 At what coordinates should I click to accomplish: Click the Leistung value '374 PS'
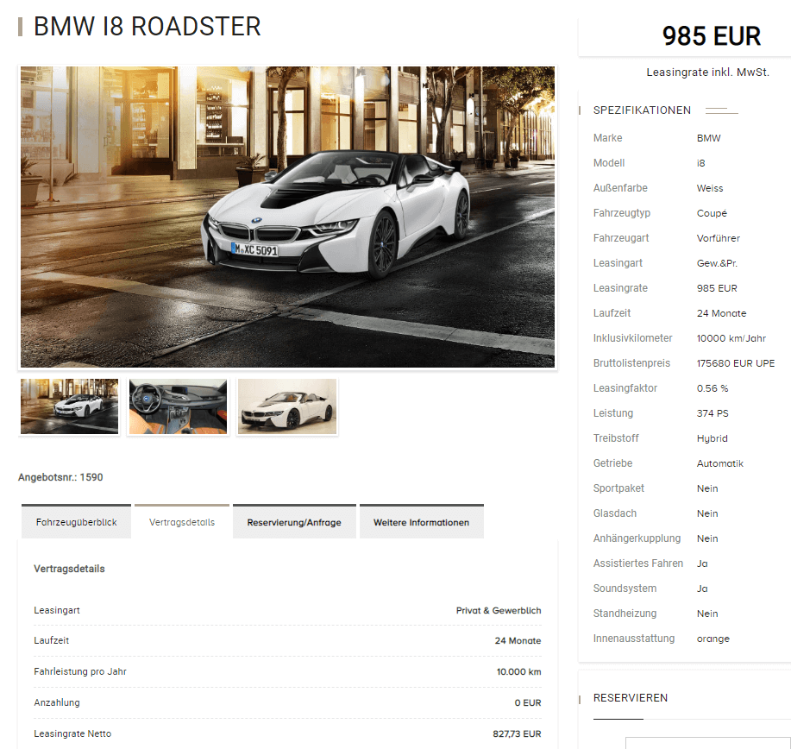tap(713, 412)
